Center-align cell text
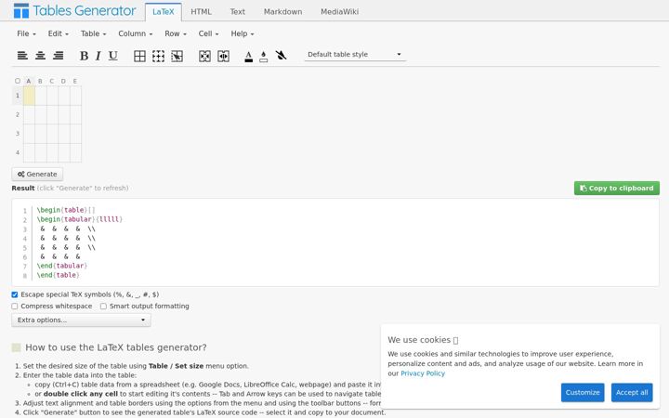This screenshot has height=418, width=669. coord(40,56)
